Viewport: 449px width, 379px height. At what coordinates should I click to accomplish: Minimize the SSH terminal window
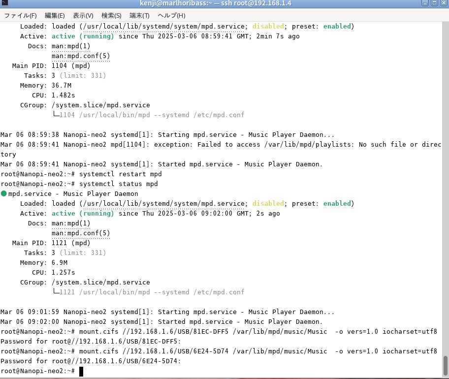click(426, 3)
